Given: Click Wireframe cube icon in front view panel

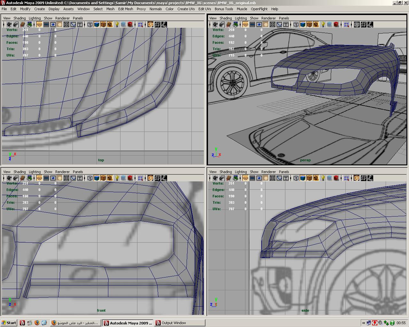Looking at the screenshot, I should (90, 178).
